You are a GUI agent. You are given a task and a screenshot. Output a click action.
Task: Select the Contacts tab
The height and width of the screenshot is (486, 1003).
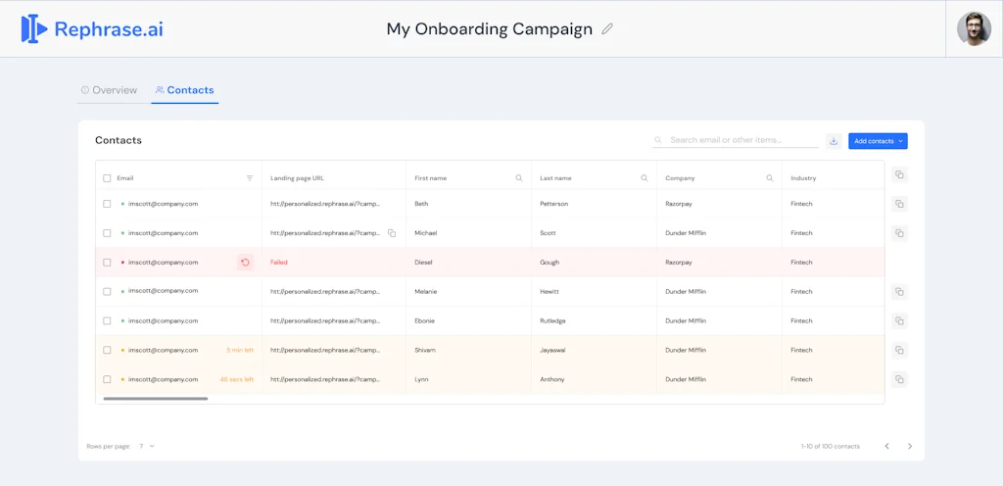(x=185, y=90)
